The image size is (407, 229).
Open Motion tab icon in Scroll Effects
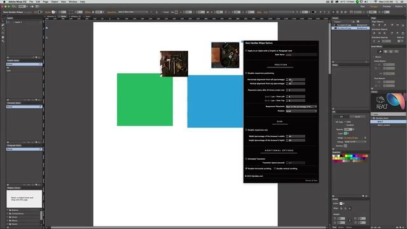[380, 52]
